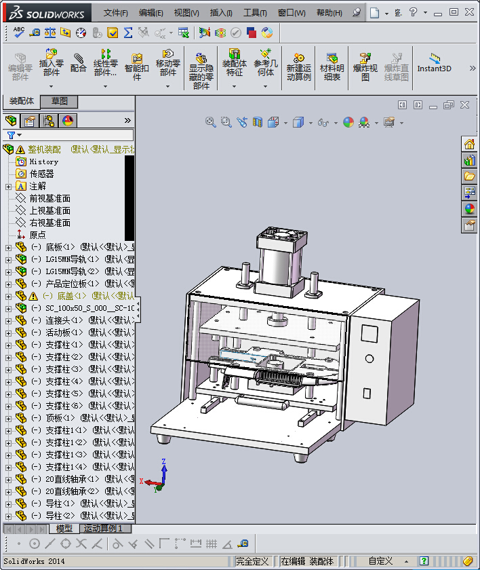The height and width of the screenshot is (570, 480).
Task: Select 顶板<1> component in tree
Action: pyautogui.click(x=60, y=418)
